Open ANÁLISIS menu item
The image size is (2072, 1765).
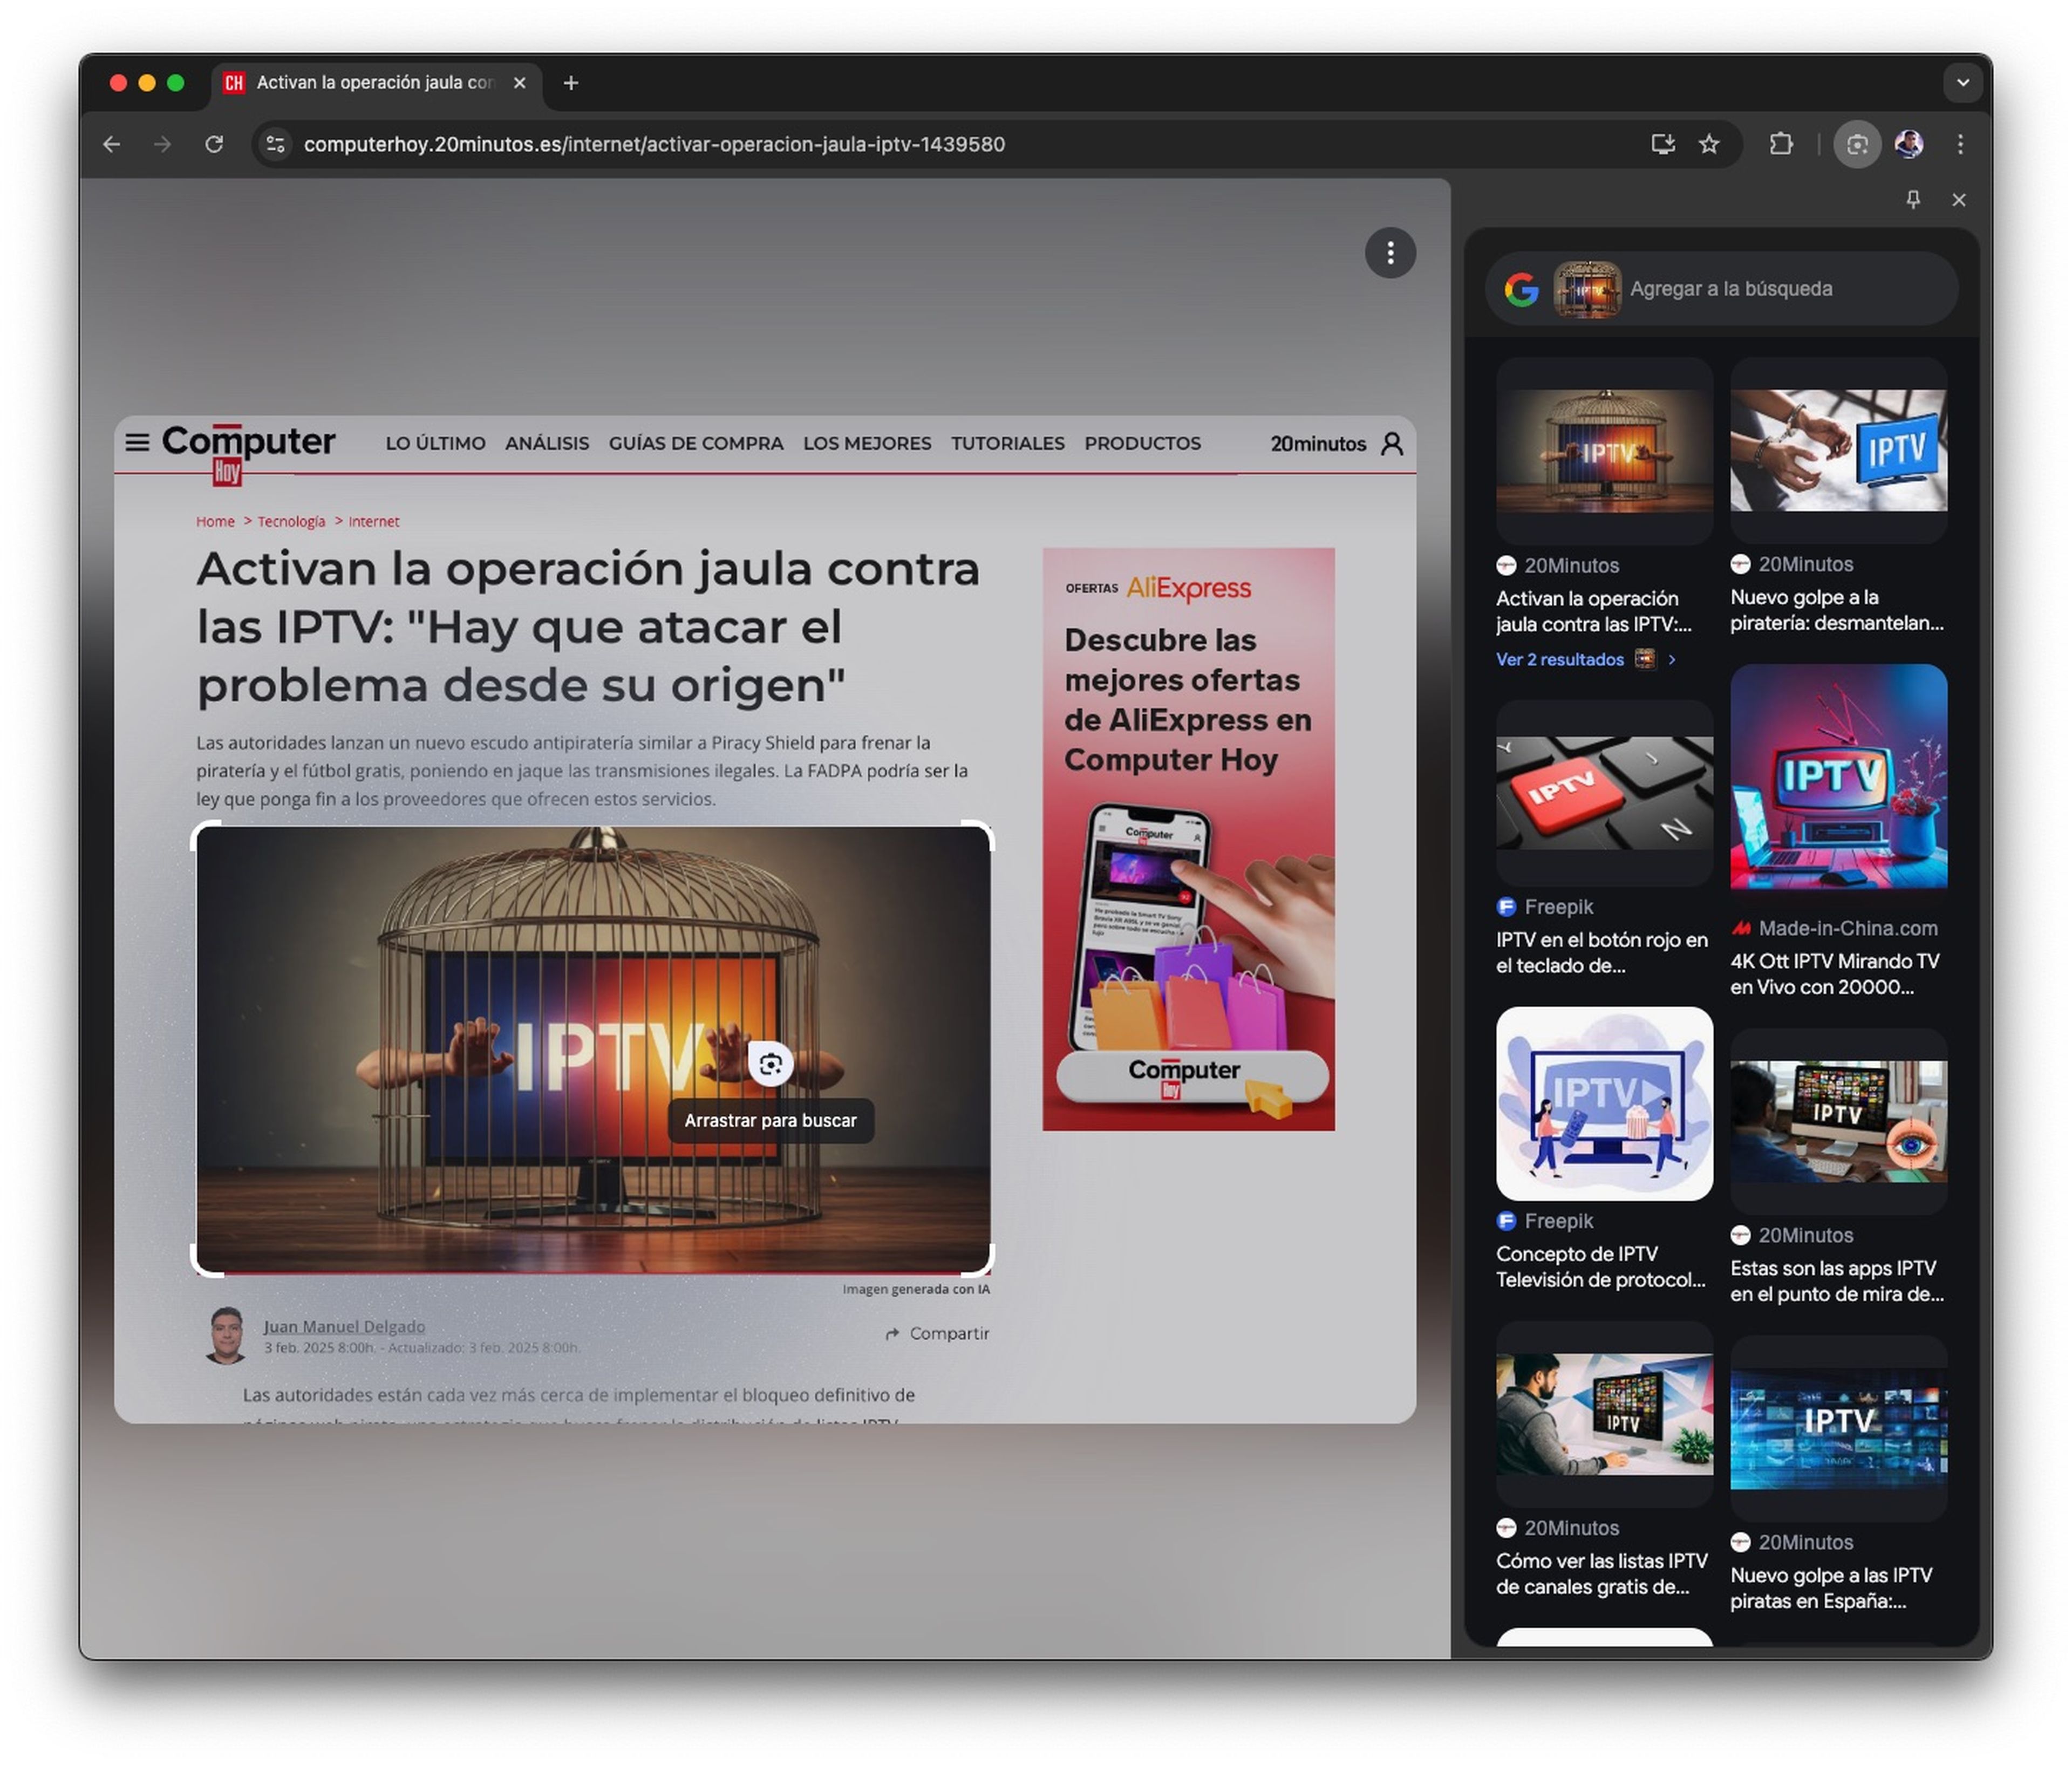click(x=547, y=443)
